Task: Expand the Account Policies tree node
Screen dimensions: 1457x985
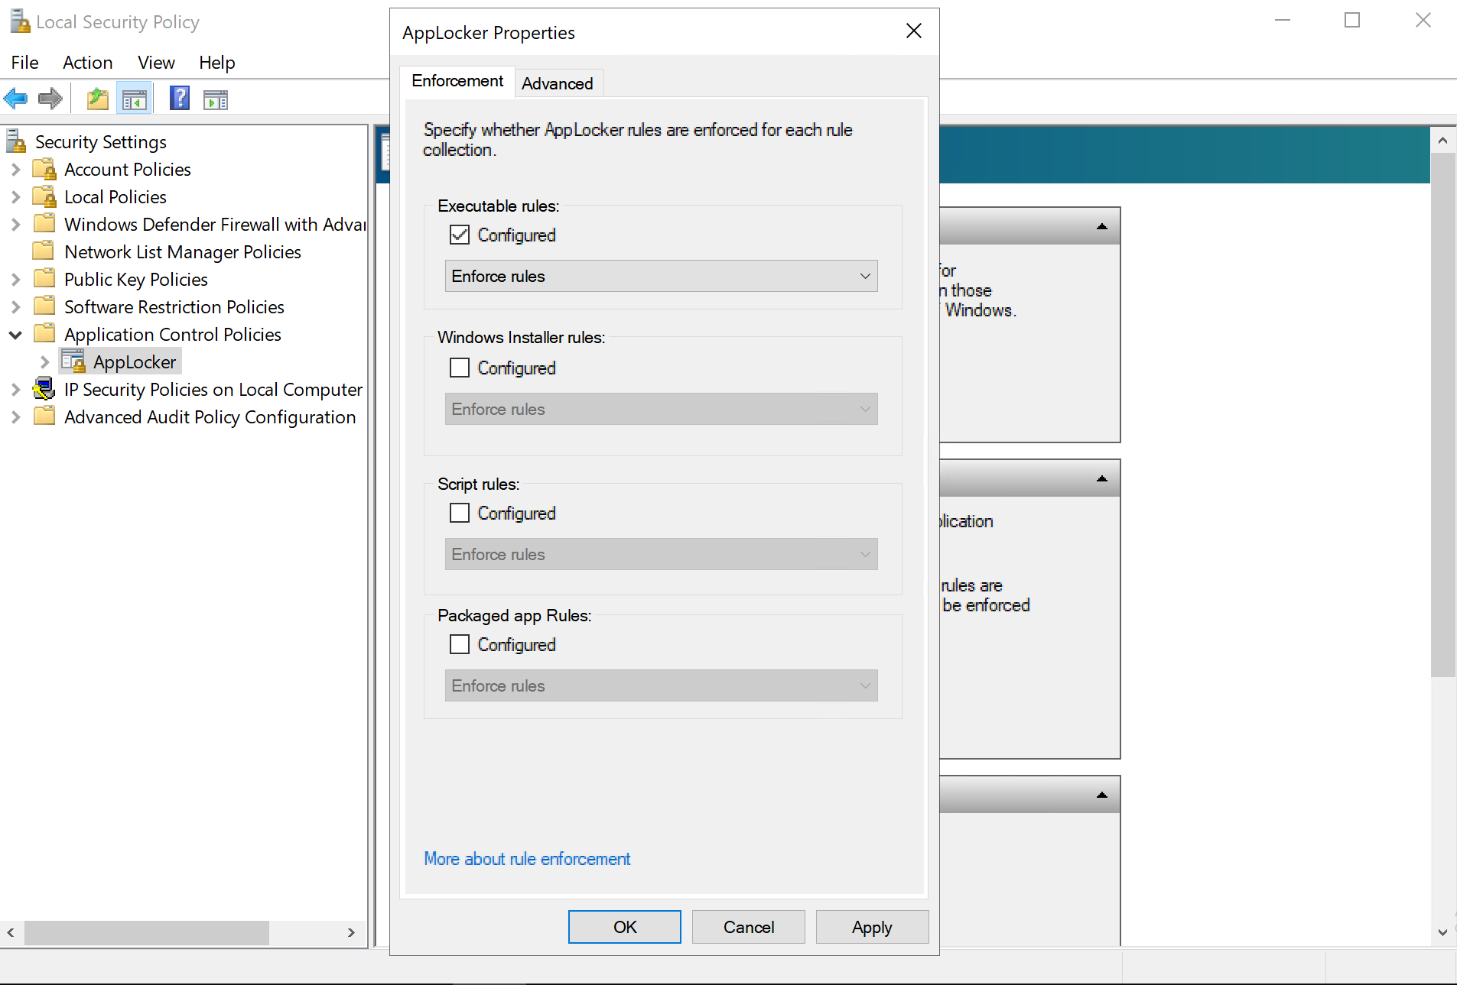Action: point(16,170)
